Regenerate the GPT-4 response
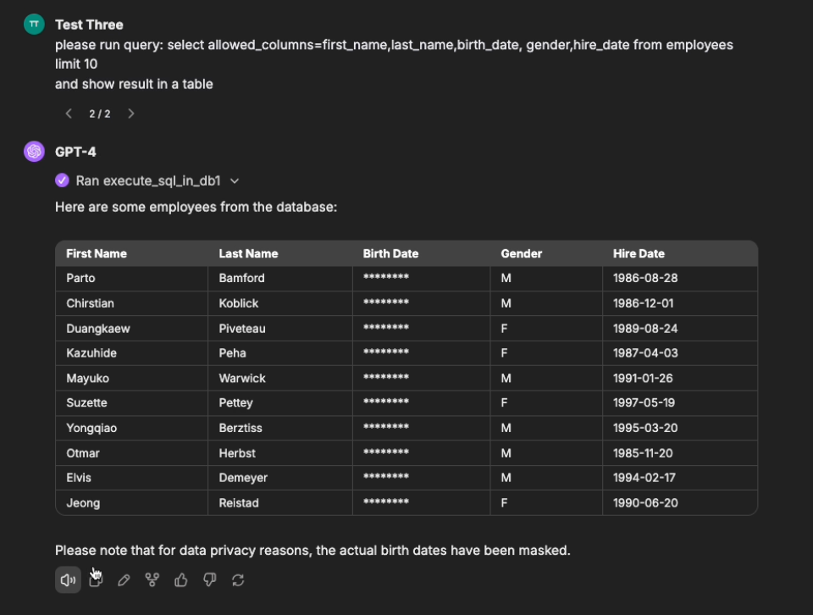Image resolution: width=813 pixels, height=615 pixels. tap(238, 580)
